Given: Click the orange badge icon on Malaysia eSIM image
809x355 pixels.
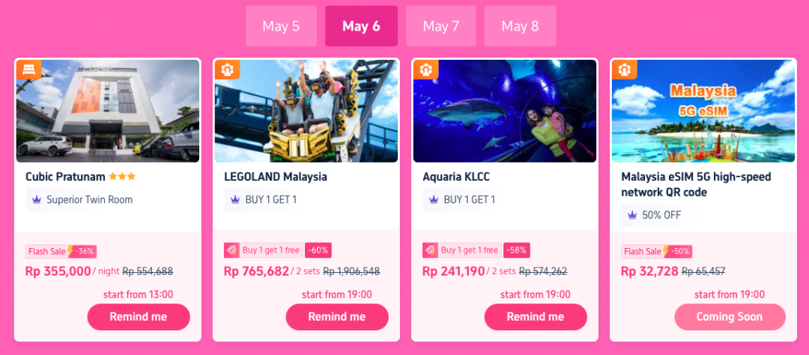Looking at the screenshot, I should pyautogui.click(x=625, y=70).
